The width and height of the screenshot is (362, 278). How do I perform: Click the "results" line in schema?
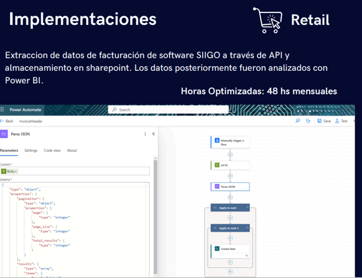coord(27,264)
